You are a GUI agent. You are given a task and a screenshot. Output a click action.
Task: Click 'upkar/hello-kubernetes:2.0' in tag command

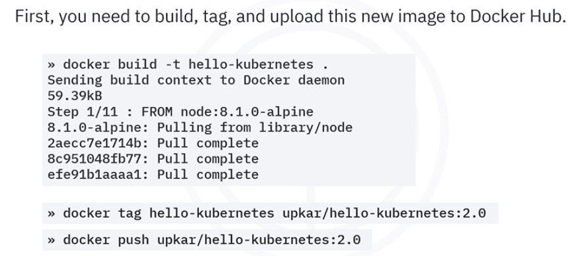(x=384, y=213)
